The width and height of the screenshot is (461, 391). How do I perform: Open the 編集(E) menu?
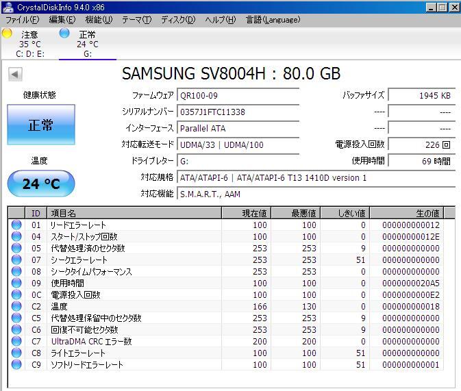click(62, 20)
